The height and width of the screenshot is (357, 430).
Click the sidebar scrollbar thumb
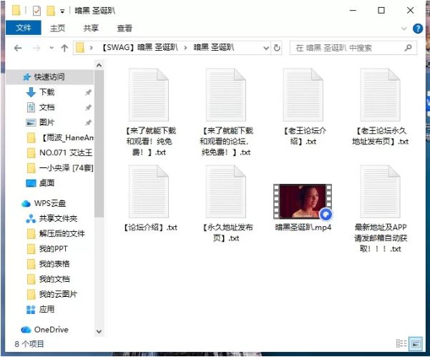pyautogui.click(x=99, y=144)
